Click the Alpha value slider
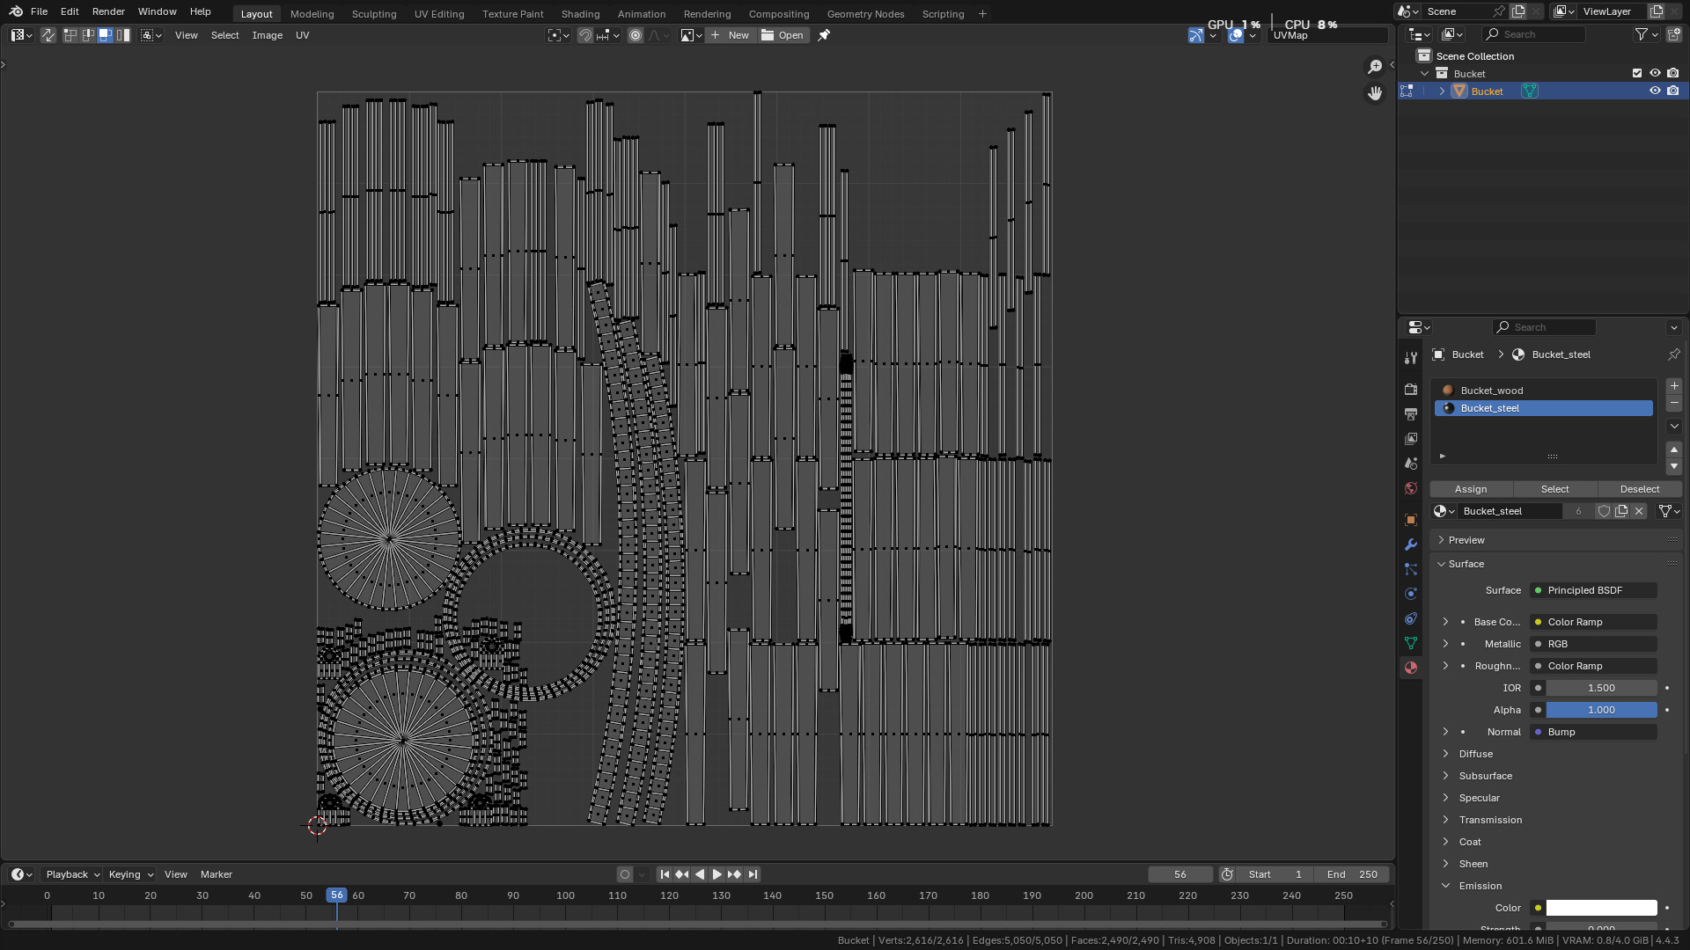Screen dimensions: 1690x950 click(1600, 710)
